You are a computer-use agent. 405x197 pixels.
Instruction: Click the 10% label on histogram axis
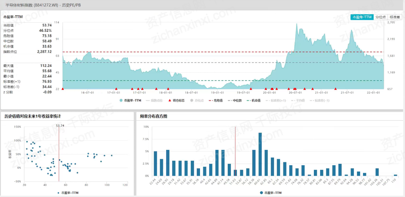(146, 127)
